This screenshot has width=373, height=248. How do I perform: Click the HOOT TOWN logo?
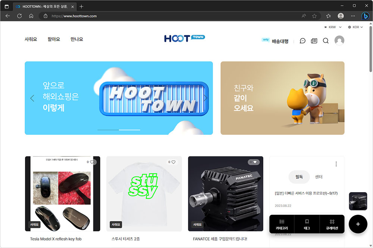point(184,38)
